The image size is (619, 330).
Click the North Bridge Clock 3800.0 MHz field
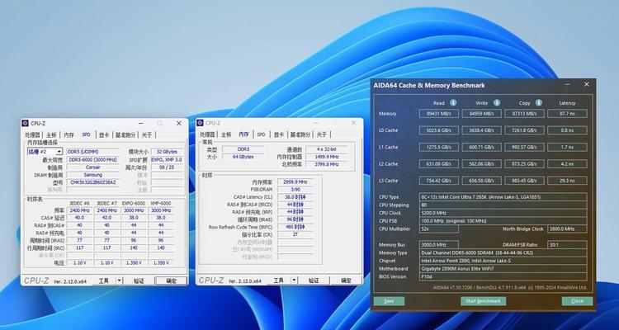pos(567,229)
